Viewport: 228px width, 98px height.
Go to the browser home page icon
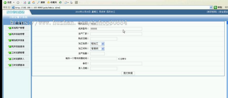pyautogui.click(x=33, y=3)
